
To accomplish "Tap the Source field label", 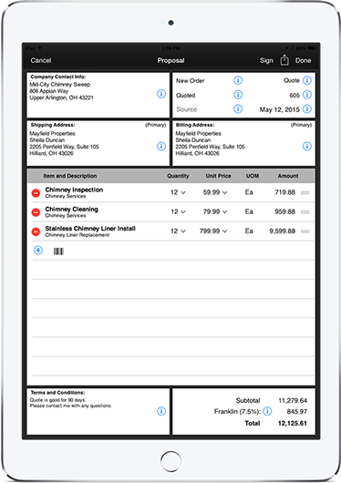I will 187,109.
